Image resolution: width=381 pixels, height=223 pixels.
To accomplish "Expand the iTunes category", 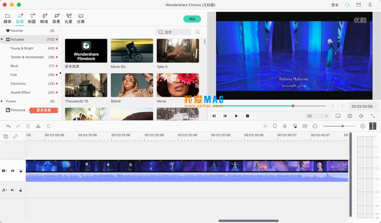I will (x=2, y=101).
